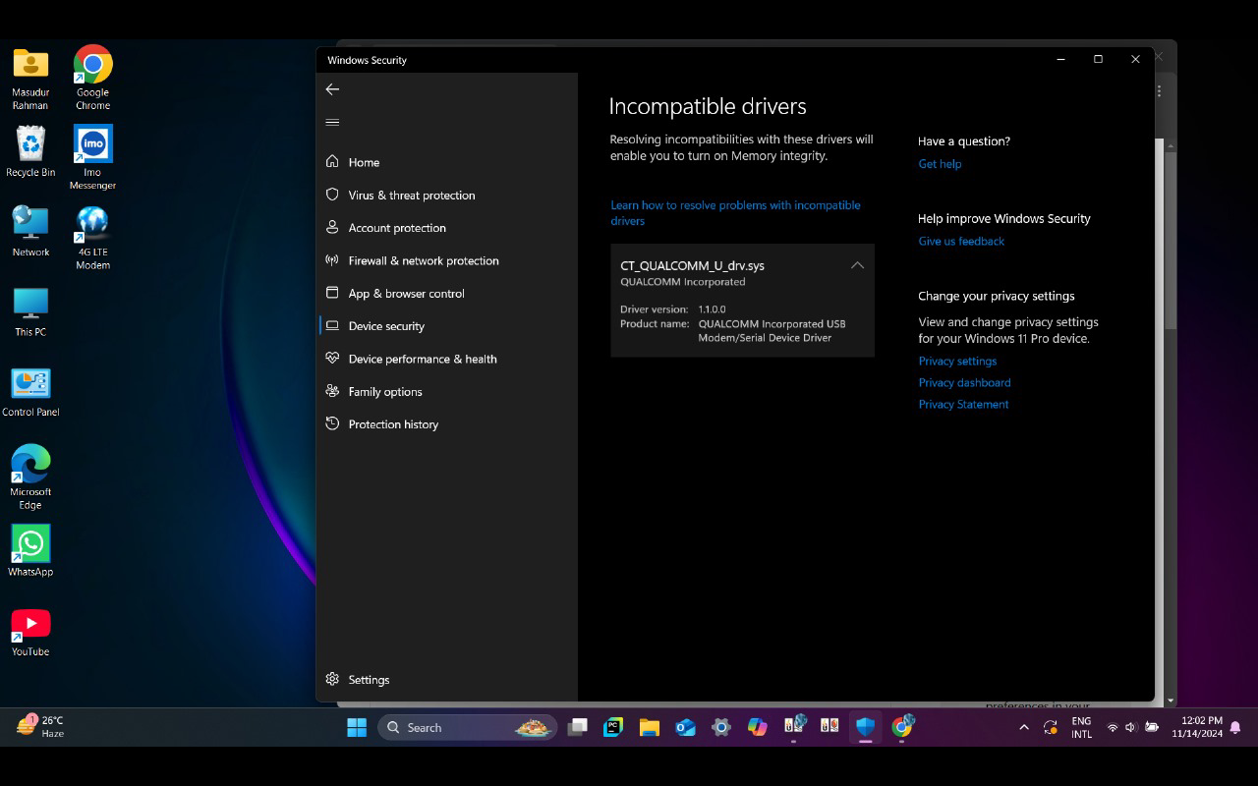Show hidden system tray icons
This screenshot has height=786, width=1258.
click(x=1023, y=727)
